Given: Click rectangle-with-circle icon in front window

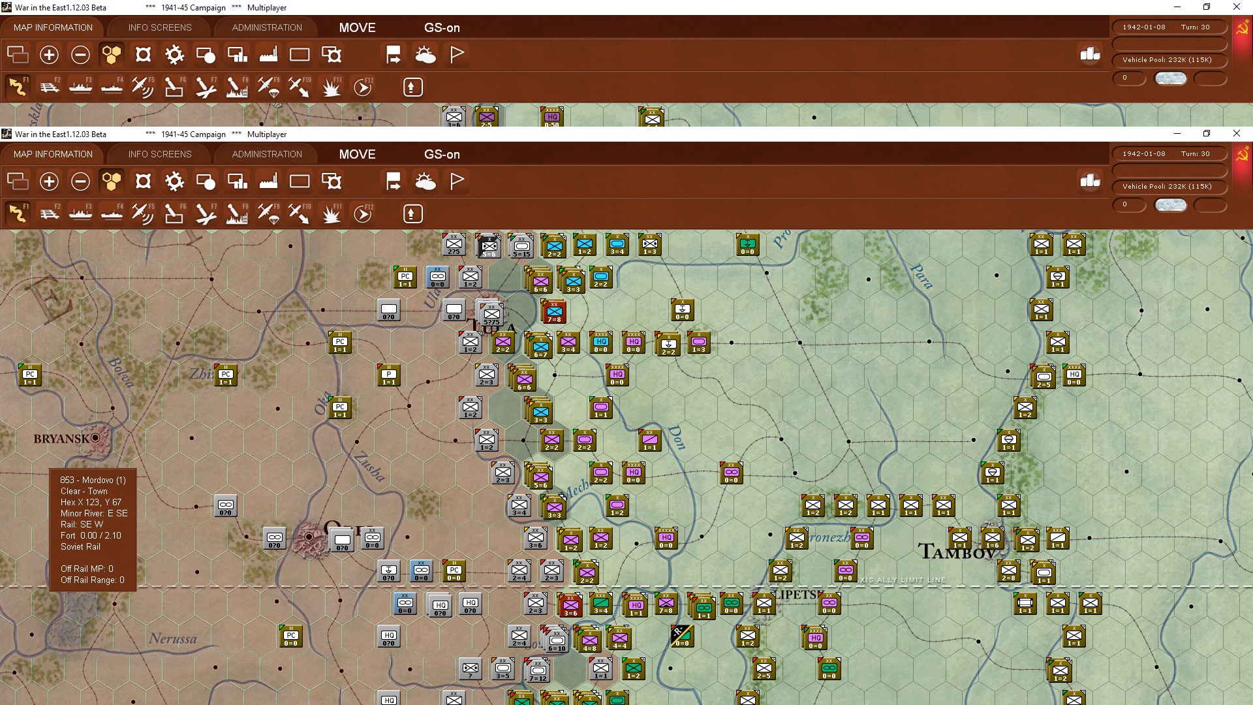Looking at the screenshot, I should pos(206,181).
